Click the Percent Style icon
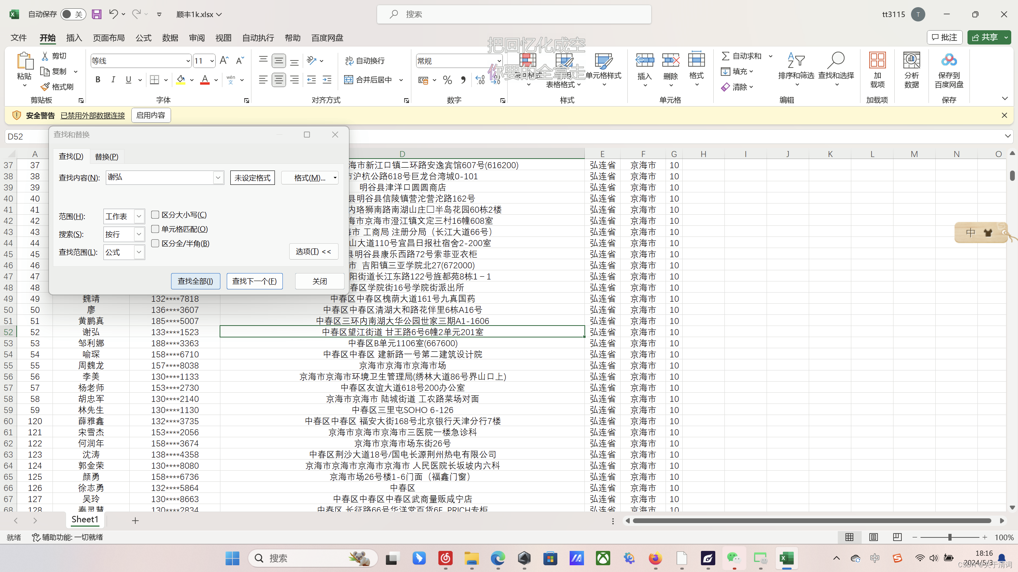This screenshot has height=572, width=1018. click(447, 80)
